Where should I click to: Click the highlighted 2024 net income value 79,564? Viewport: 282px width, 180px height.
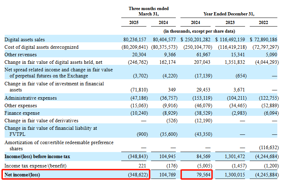pyautogui.click(x=203, y=175)
